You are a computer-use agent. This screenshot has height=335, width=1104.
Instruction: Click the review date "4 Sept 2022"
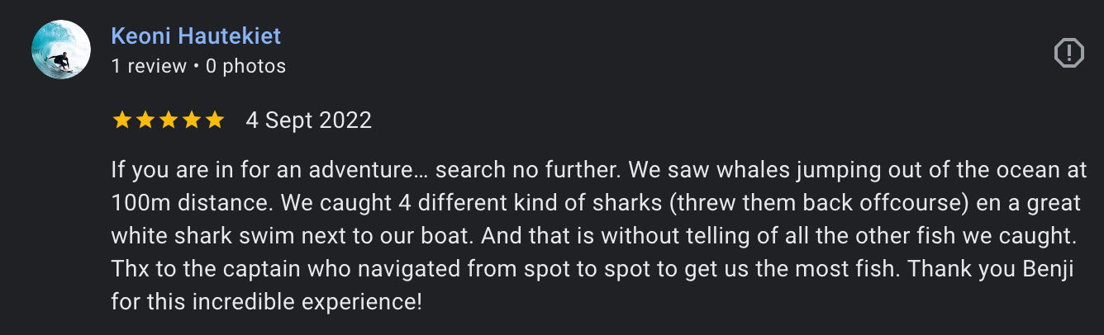(x=308, y=120)
